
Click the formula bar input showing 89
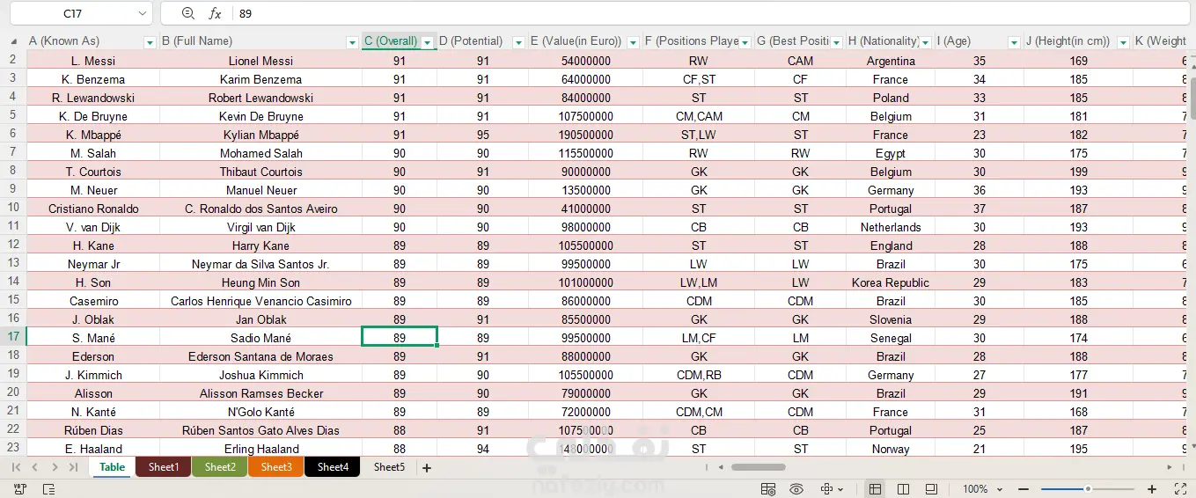point(713,14)
